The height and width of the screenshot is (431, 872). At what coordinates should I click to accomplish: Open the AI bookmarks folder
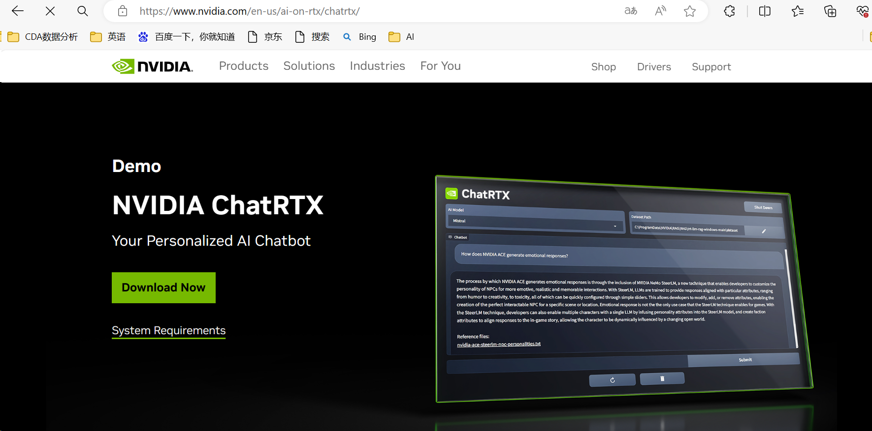click(401, 37)
